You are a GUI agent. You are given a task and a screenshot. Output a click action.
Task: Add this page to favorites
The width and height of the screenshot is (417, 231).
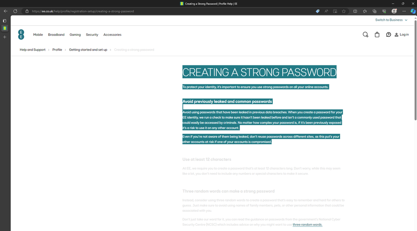tap(344, 11)
